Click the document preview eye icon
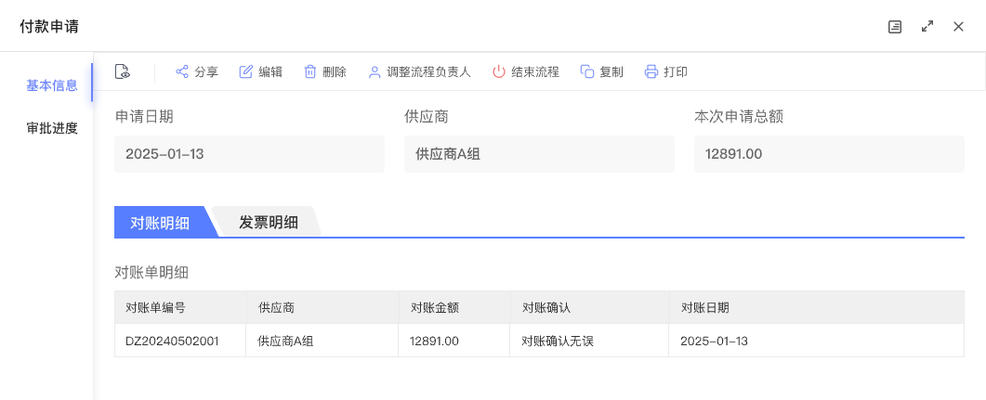This screenshot has height=400, width=986. tap(122, 71)
